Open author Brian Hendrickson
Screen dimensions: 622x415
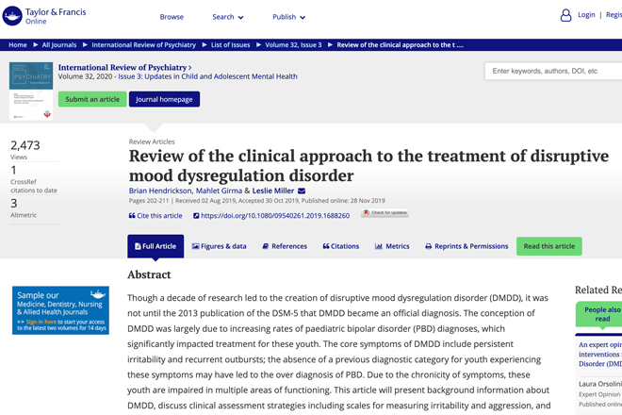pyautogui.click(x=160, y=191)
